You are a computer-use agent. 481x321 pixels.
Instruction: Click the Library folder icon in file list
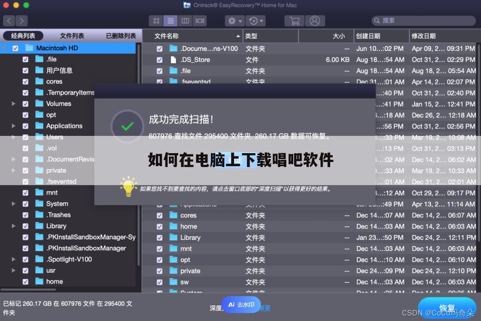tap(173, 237)
